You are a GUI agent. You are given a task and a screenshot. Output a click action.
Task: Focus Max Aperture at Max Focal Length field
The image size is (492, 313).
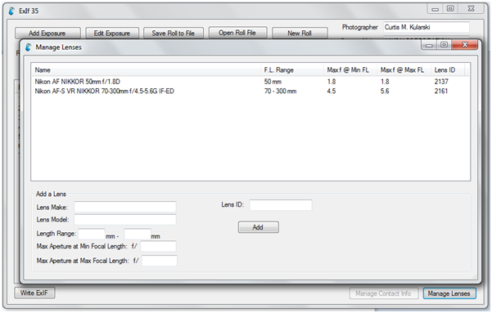click(159, 261)
